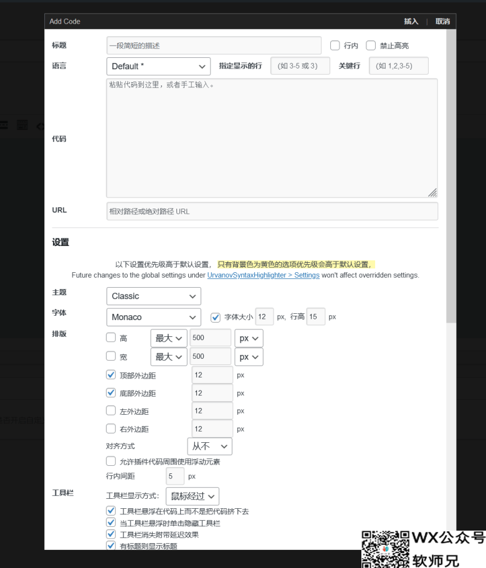The image size is (486, 568).
Task: Focus the 关键行 input field
Action: [x=399, y=66]
